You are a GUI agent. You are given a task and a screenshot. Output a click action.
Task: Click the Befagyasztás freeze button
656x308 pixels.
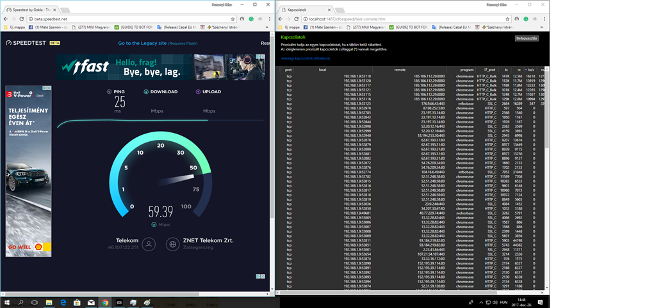coord(527,38)
